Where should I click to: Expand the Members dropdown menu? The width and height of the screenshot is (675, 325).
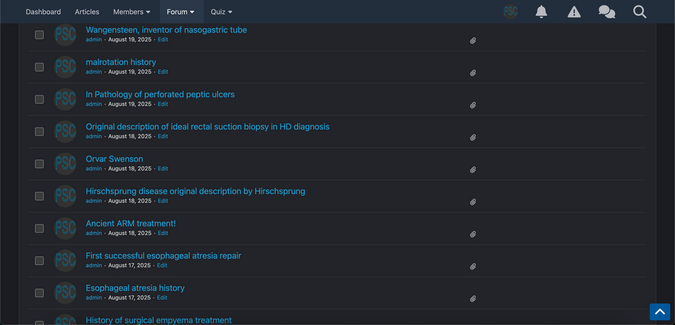(x=132, y=11)
